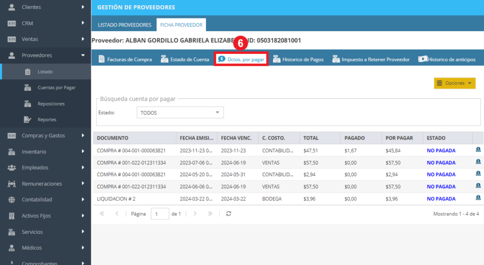Screen dimensions: 484x265
Task: Click payment icon for LIQUIDACION # 2 row
Action: (x=478, y=198)
